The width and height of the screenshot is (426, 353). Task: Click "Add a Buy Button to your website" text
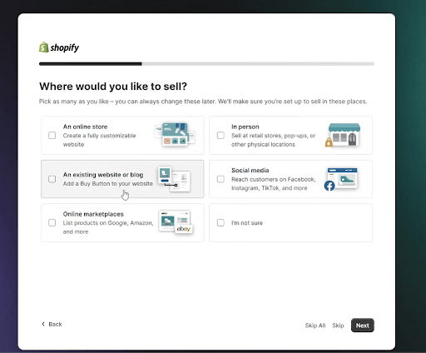click(x=108, y=183)
